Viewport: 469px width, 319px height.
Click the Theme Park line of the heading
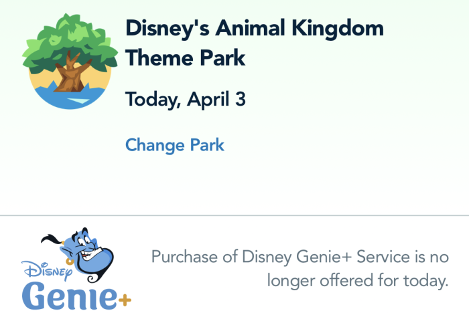point(186,58)
